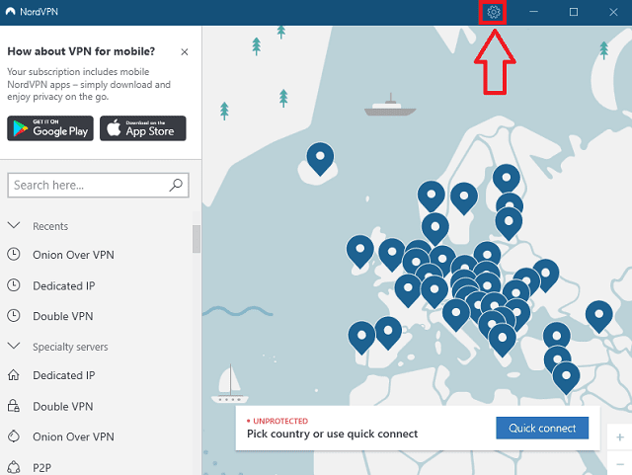Open the Google Play download badge
The image size is (632, 475).
(50, 128)
